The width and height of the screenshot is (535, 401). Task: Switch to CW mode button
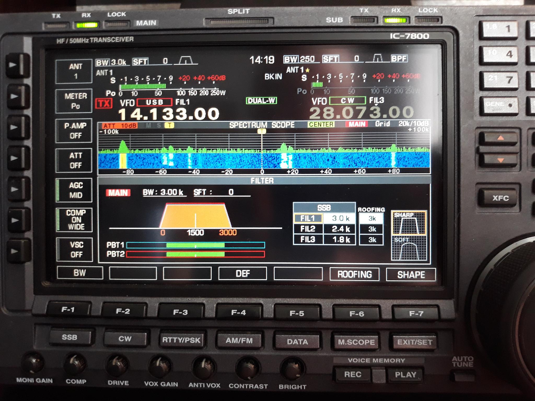click(x=125, y=339)
